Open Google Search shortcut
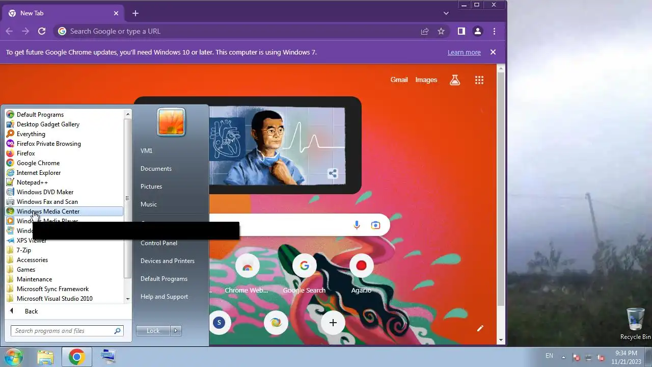This screenshot has width=652, height=367. (x=304, y=275)
